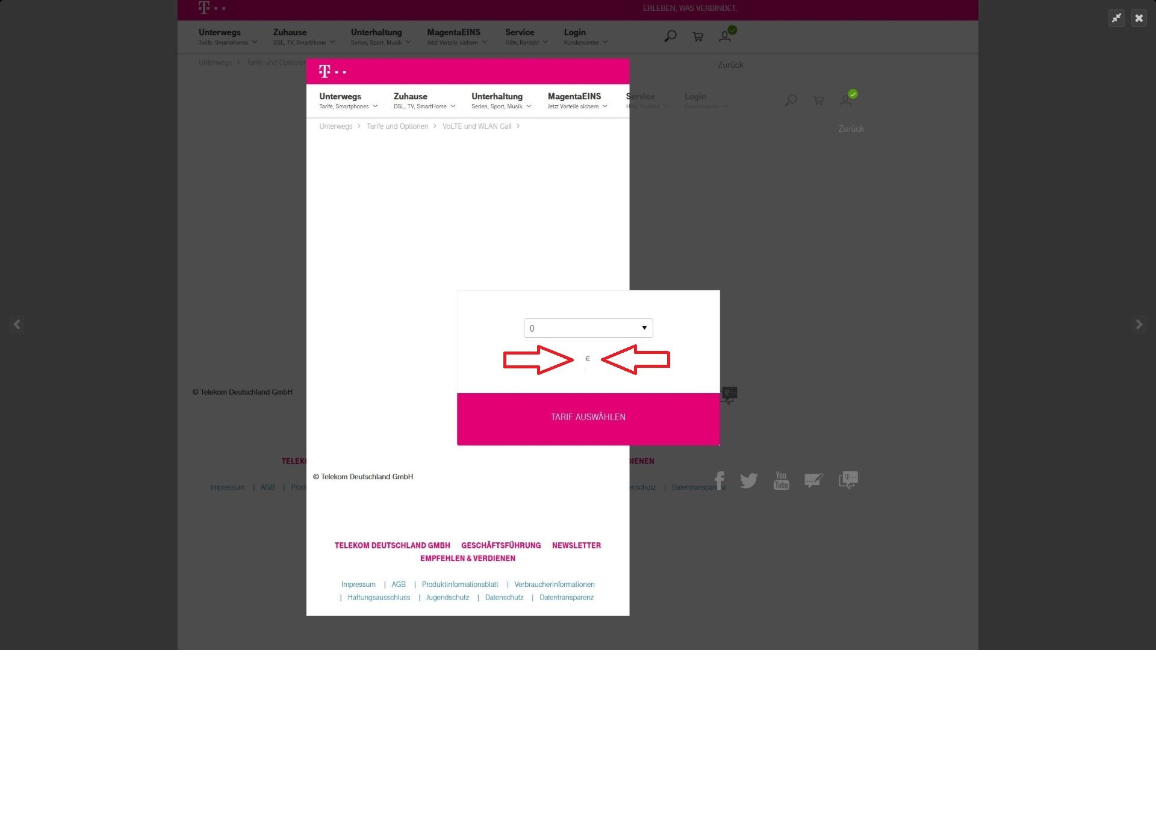Click the TARIF AUSWÄHLEN button

point(588,419)
